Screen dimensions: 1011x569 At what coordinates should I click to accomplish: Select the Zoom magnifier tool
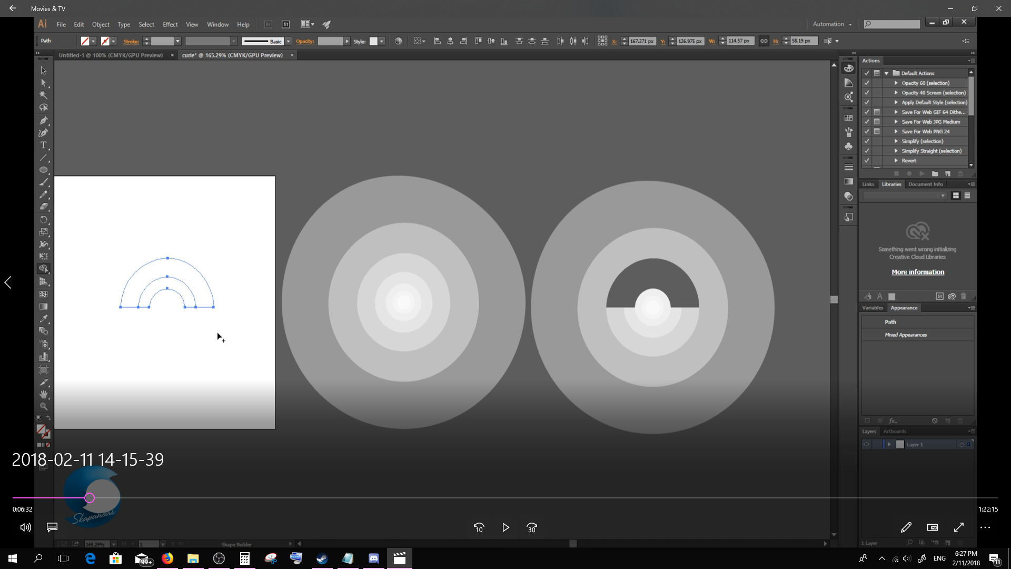click(x=44, y=407)
